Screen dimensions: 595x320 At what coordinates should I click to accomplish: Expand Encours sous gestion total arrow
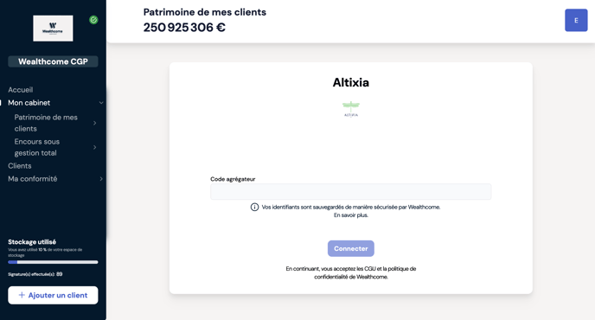point(94,147)
